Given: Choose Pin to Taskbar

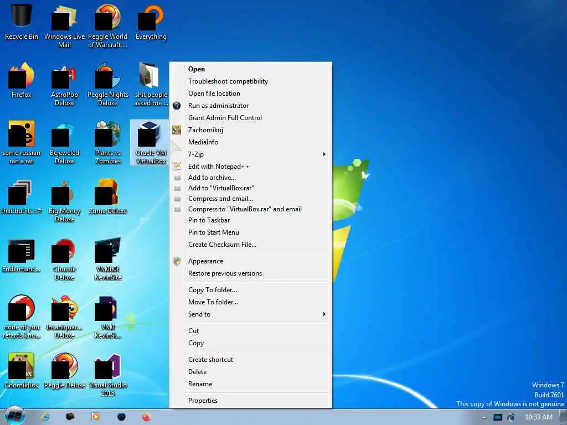Looking at the screenshot, I should (x=251, y=220).
